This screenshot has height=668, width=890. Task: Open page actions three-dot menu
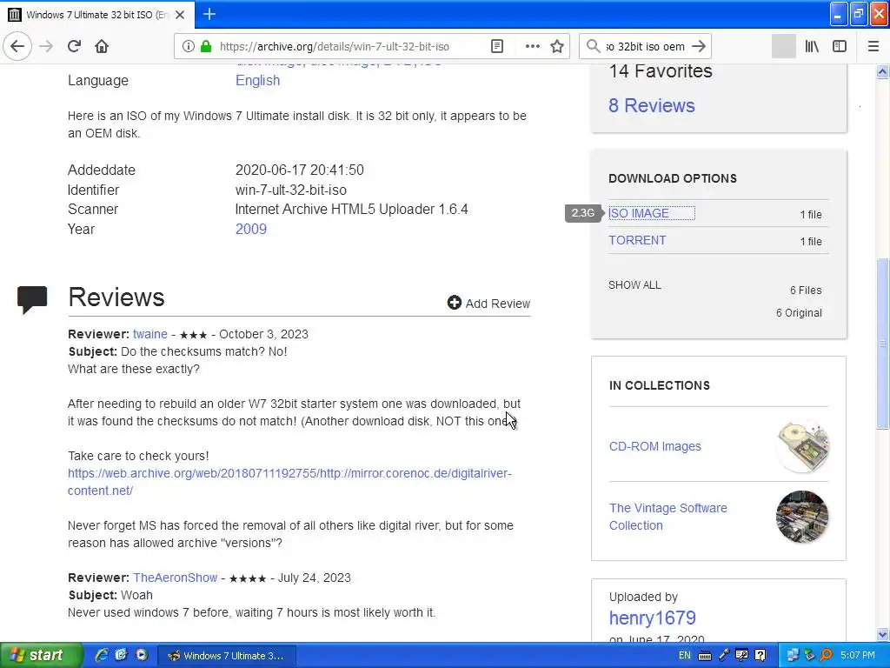tap(533, 46)
